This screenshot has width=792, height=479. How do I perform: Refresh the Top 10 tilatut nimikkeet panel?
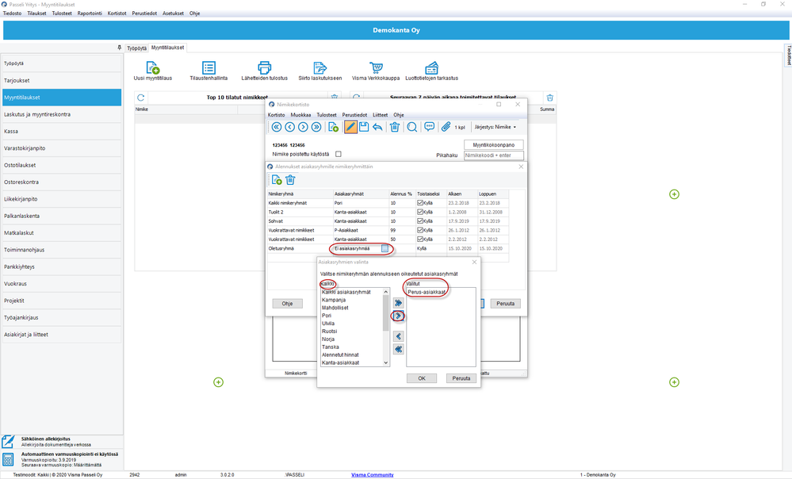[141, 98]
